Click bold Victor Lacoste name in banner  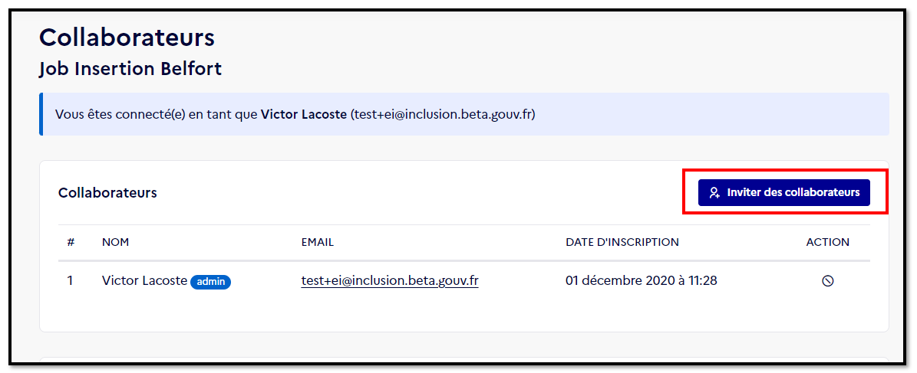(x=304, y=114)
